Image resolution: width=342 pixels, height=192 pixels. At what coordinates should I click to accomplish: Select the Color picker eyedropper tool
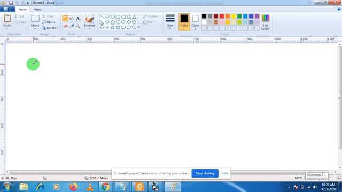click(72, 26)
